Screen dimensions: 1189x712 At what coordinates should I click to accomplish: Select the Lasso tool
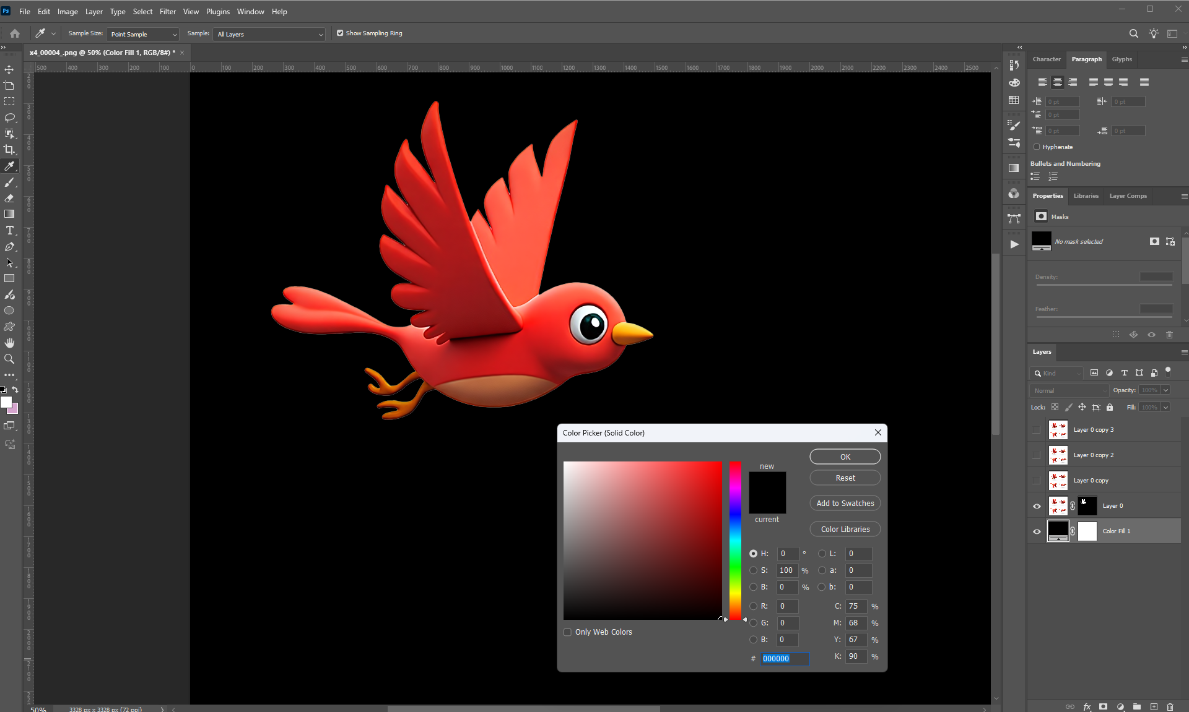click(x=9, y=118)
